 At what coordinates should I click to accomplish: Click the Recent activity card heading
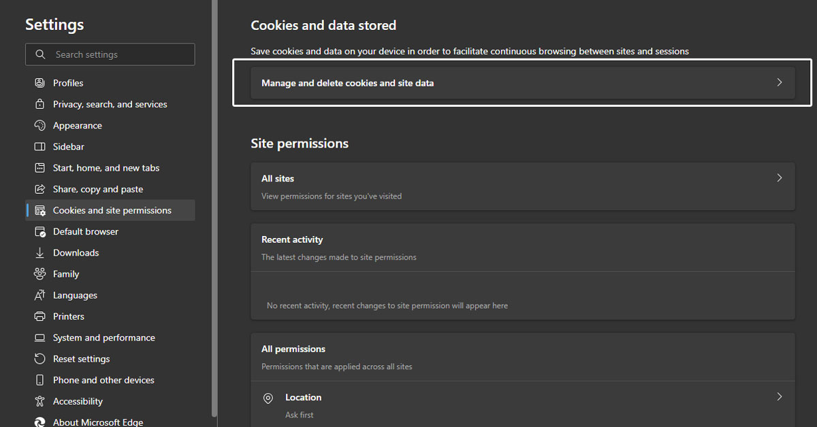coord(292,239)
